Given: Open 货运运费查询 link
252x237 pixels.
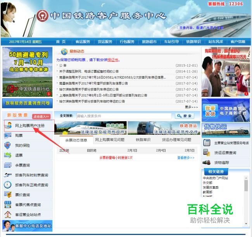Looking at the screenshot, I should pyautogui.click(x=225, y=153).
